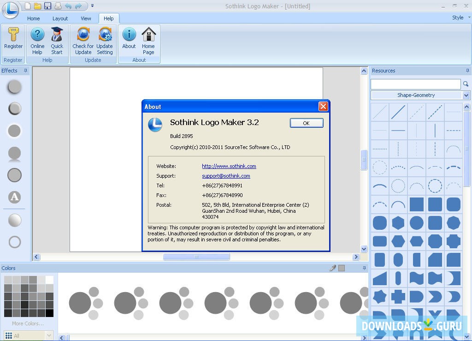
Task: Click More Colors… link
Action: coord(28,323)
